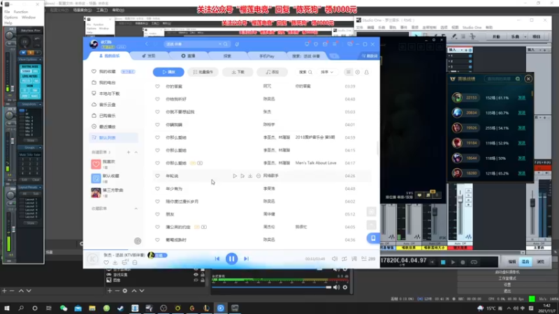This screenshot has height=314, width=559.
Task: Change the loop playback mode icon in Kugou
Action: pos(344,259)
